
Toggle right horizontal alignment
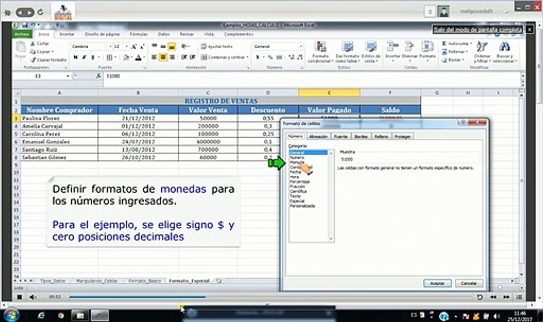[x=172, y=57]
